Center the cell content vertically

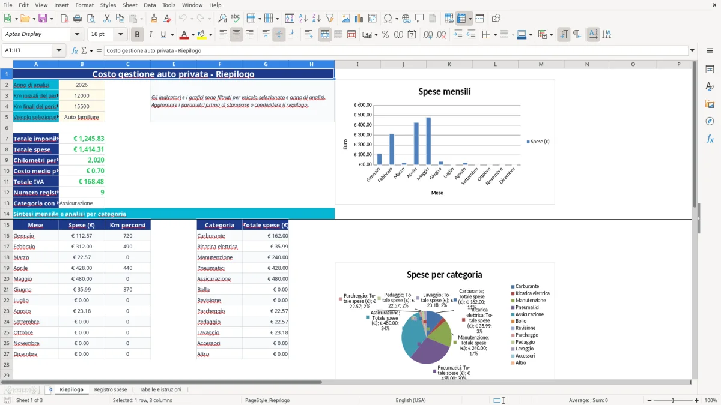point(279,35)
